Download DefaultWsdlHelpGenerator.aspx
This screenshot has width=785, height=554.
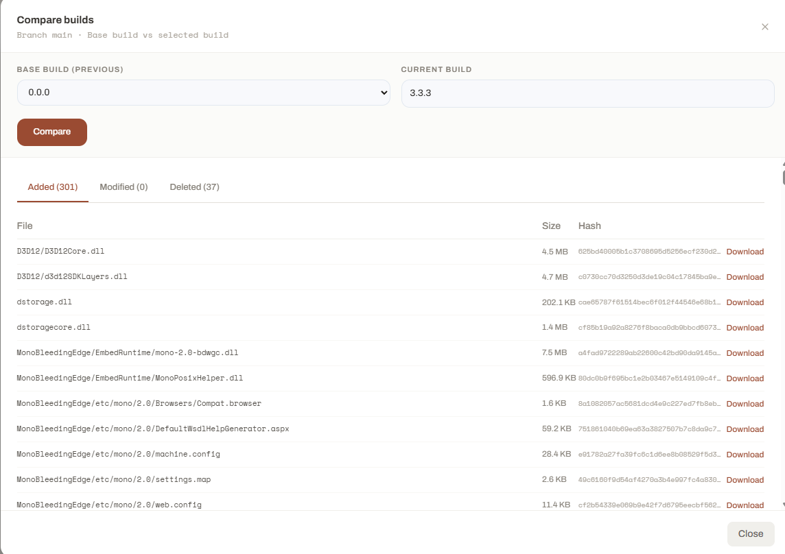[745, 429]
